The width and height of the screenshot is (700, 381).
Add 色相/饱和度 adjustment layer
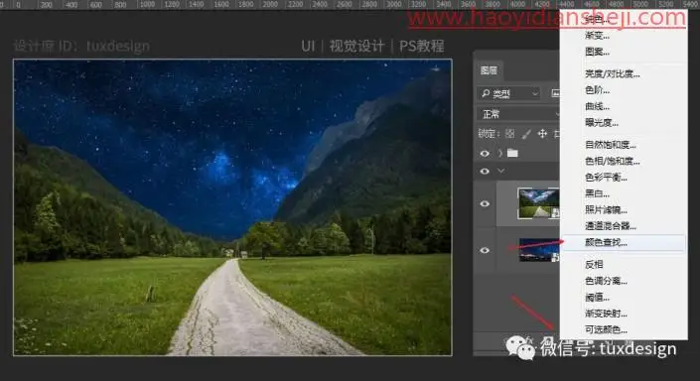(612, 161)
